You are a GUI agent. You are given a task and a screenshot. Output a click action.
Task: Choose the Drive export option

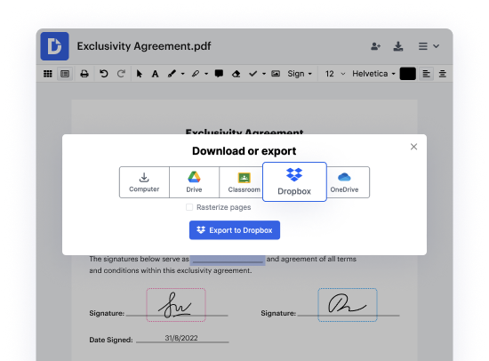pyautogui.click(x=194, y=182)
